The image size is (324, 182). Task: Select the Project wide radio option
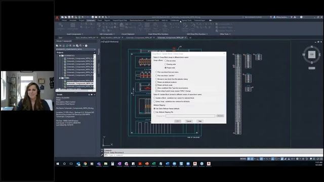166,68
